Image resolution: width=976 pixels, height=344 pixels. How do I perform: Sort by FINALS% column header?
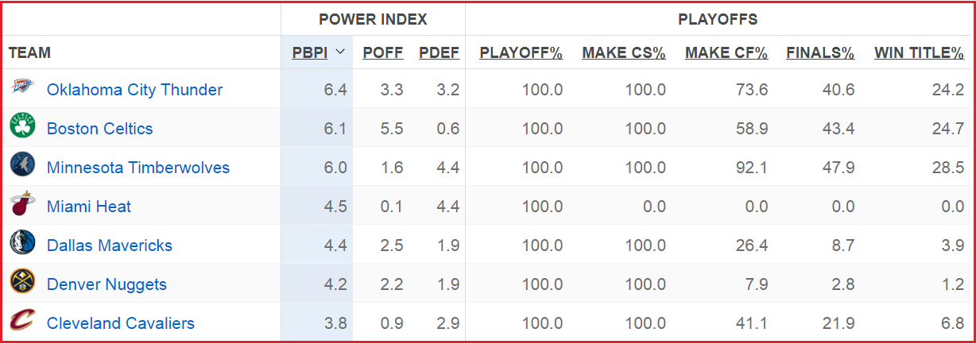820,53
